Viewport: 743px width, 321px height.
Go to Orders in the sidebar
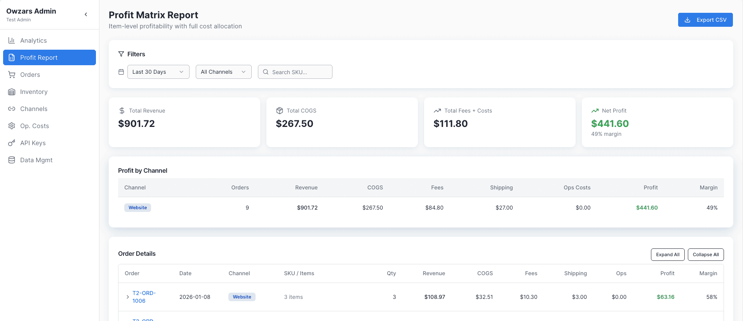(49, 75)
